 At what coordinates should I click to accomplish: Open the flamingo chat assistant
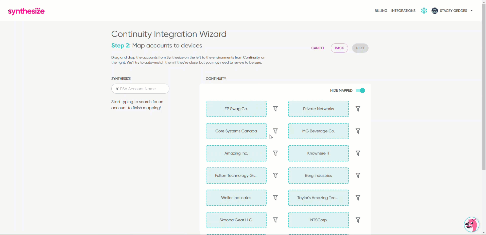point(471,224)
